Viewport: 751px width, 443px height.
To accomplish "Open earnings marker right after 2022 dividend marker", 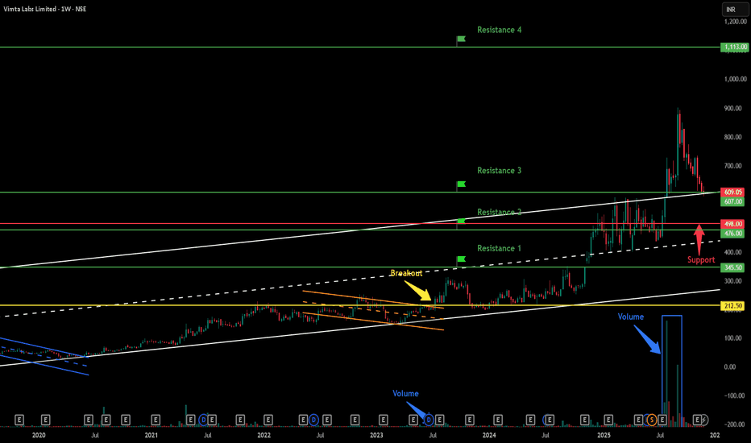I will click(x=326, y=420).
